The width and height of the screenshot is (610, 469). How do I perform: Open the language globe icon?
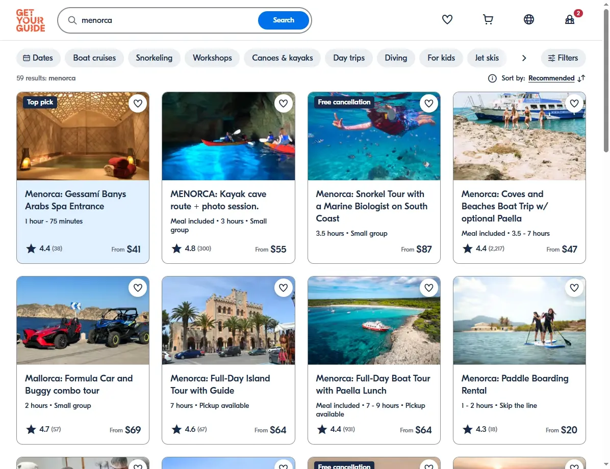pyautogui.click(x=529, y=19)
